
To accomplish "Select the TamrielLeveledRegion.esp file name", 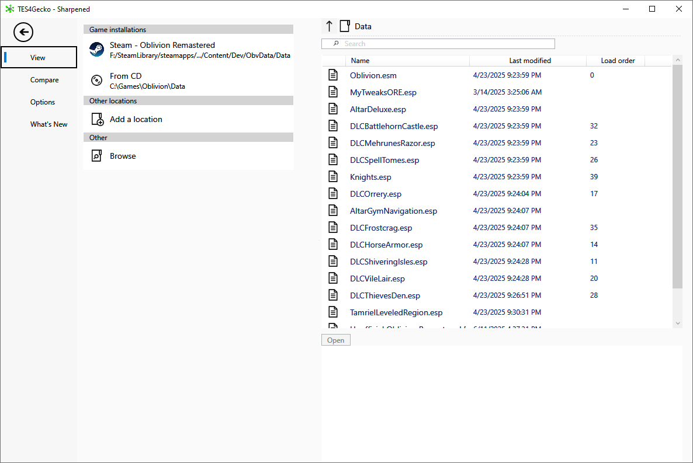I will 396,312.
